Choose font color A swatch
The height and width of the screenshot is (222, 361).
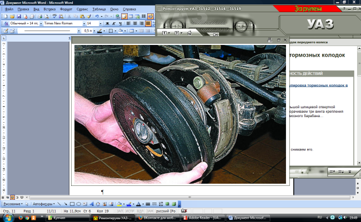(x=138, y=204)
